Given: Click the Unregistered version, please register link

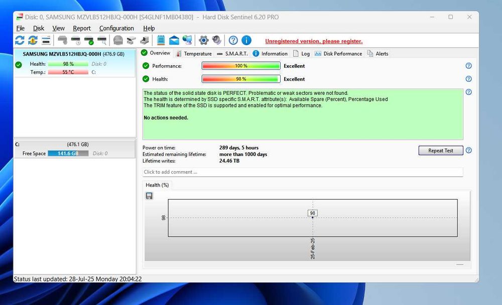Looking at the screenshot, I should 314,41.
